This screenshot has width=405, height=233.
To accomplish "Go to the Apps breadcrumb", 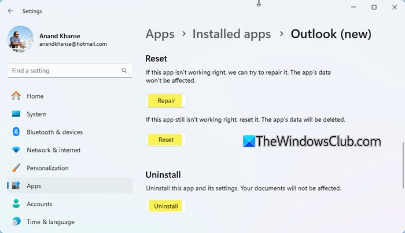I will [x=160, y=34].
